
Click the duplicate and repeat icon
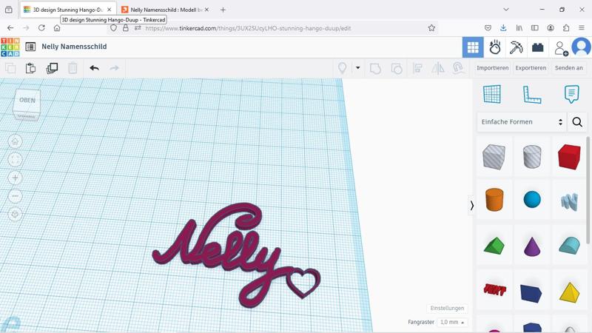point(52,68)
